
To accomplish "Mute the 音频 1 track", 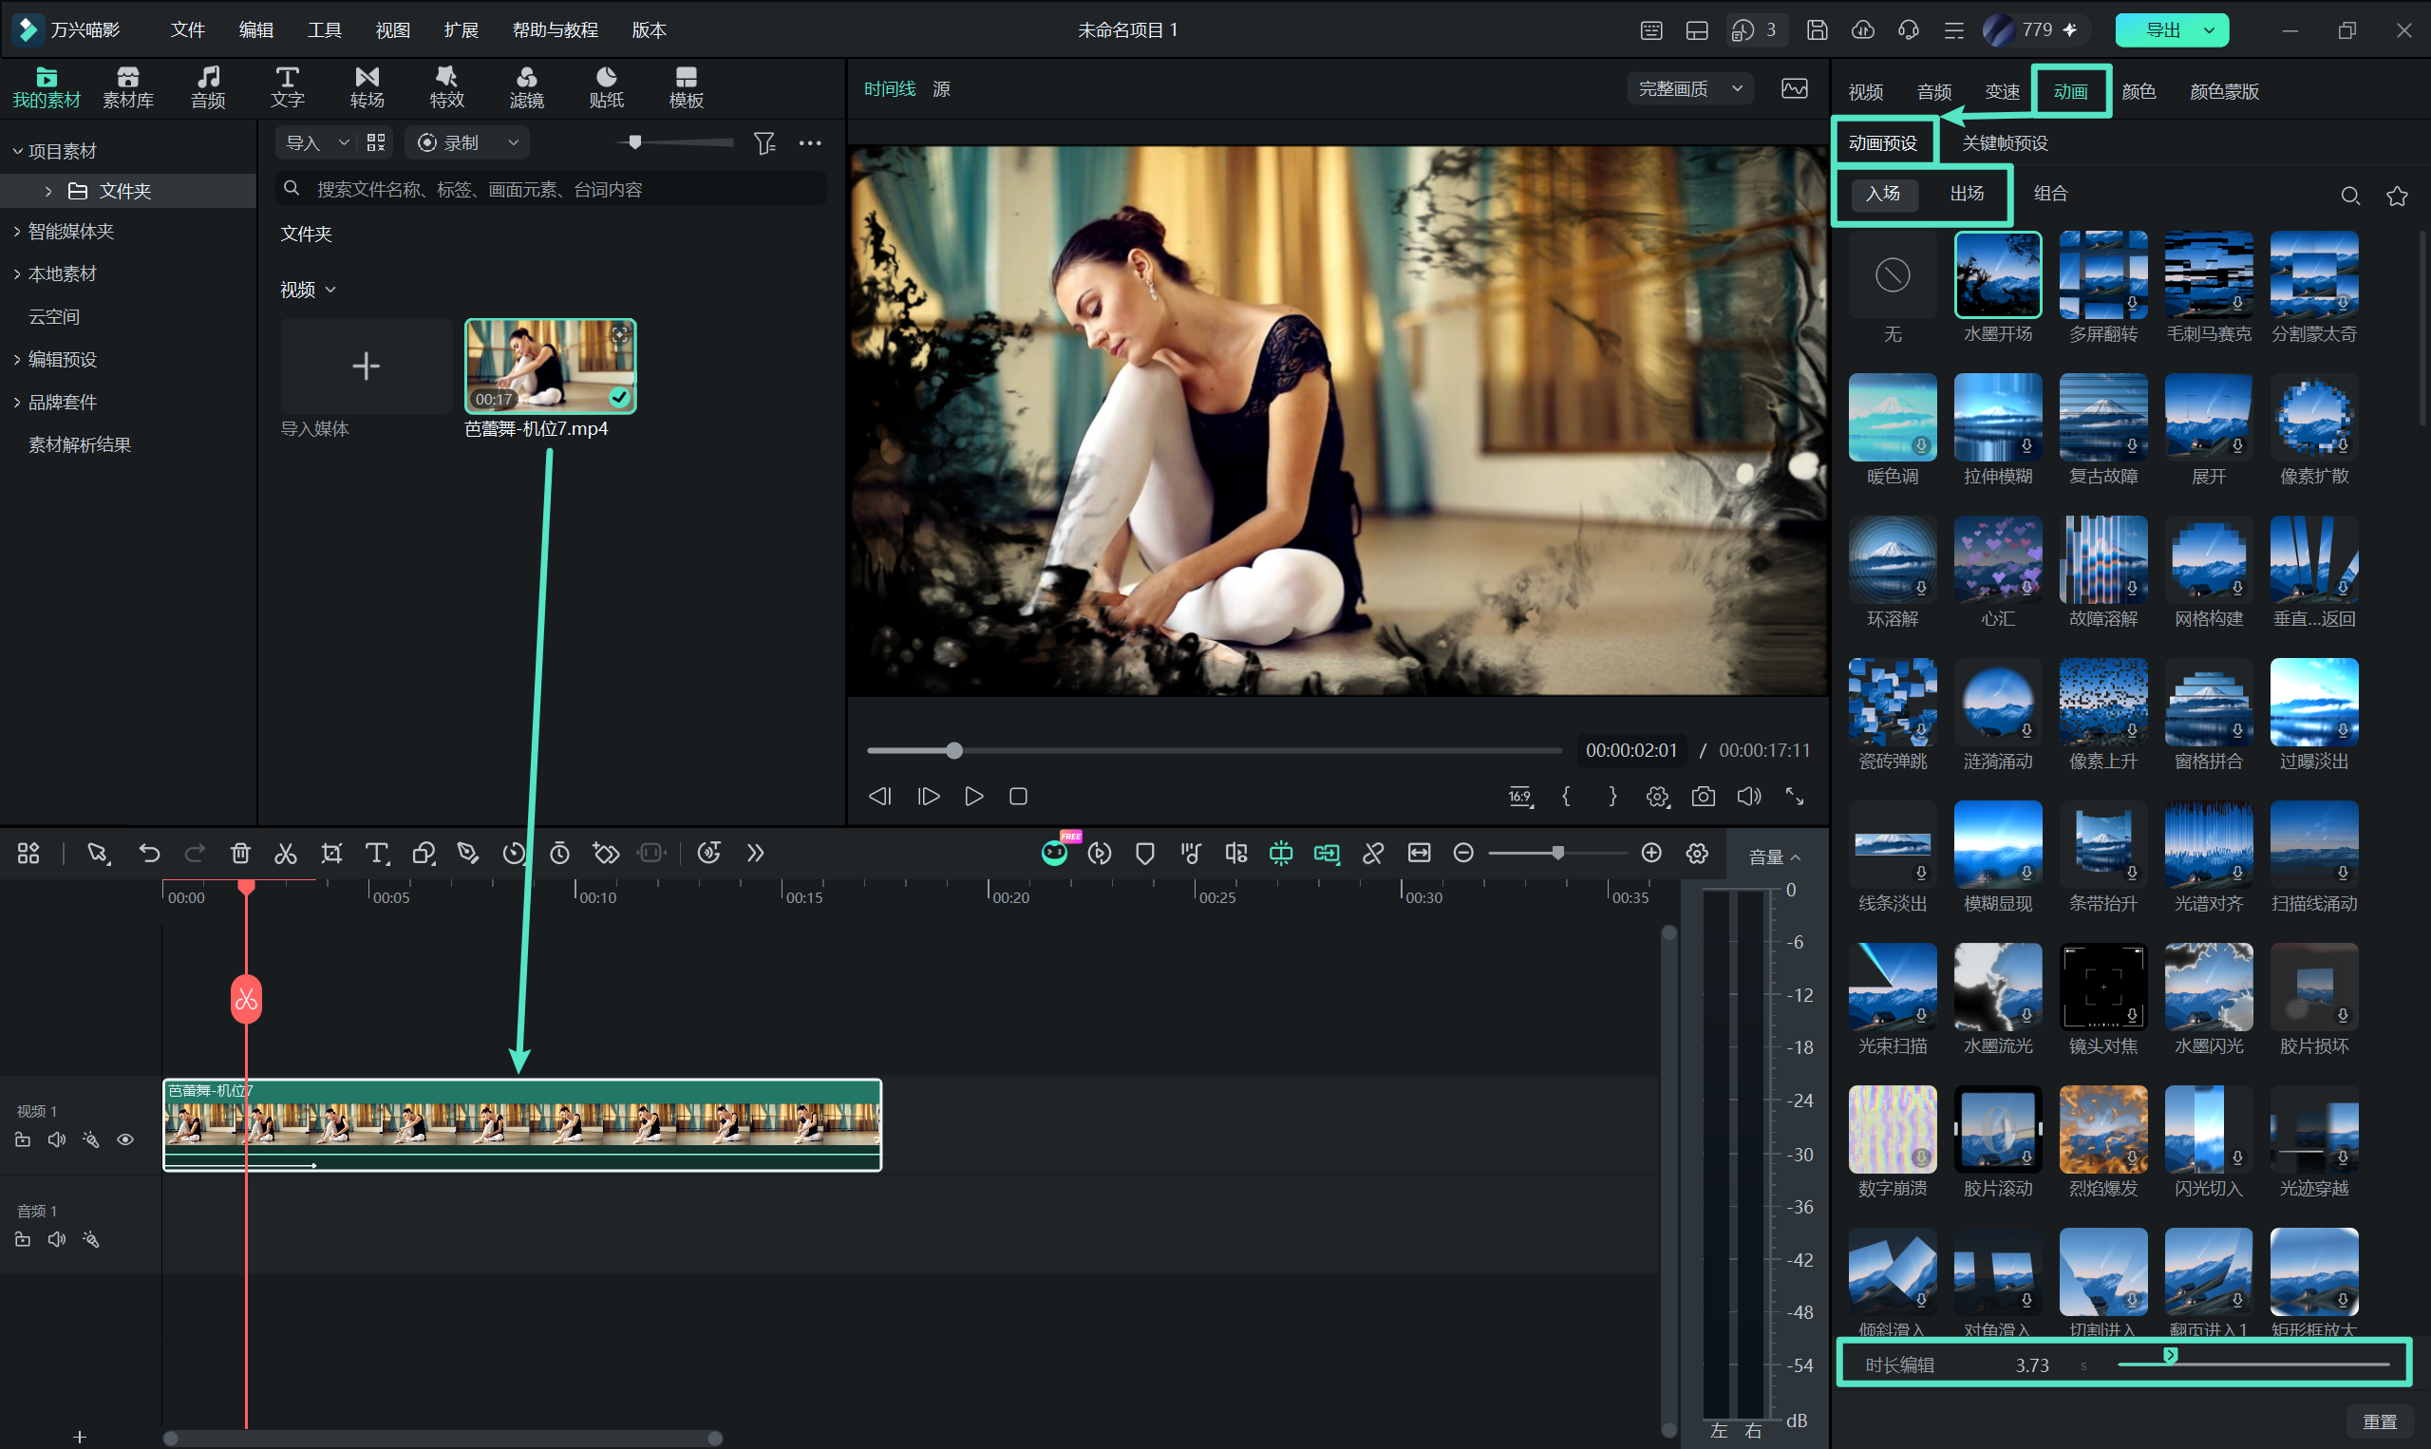I will [57, 1239].
